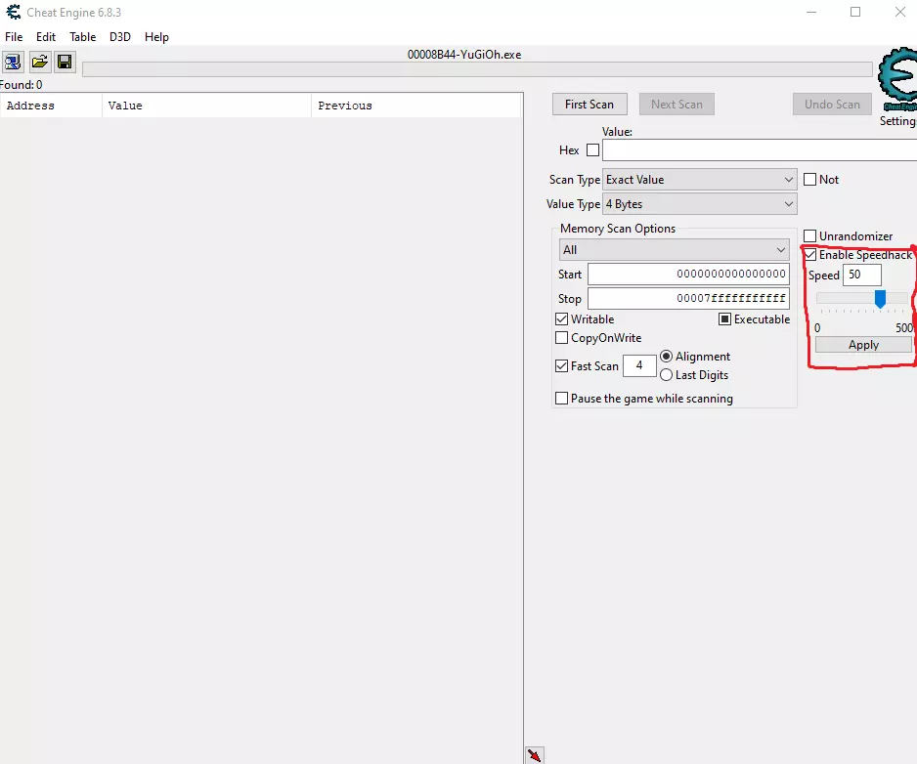The height and width of the screenshot is (764, 917).
Task: Toggle the Executable checkbox
Action: click(x=724, y=319)
